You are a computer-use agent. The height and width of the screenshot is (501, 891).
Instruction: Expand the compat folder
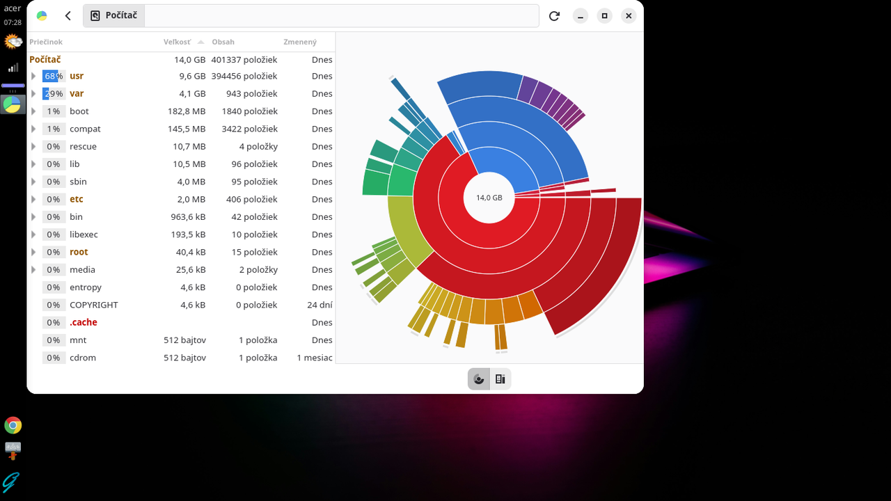pos(33,129)
